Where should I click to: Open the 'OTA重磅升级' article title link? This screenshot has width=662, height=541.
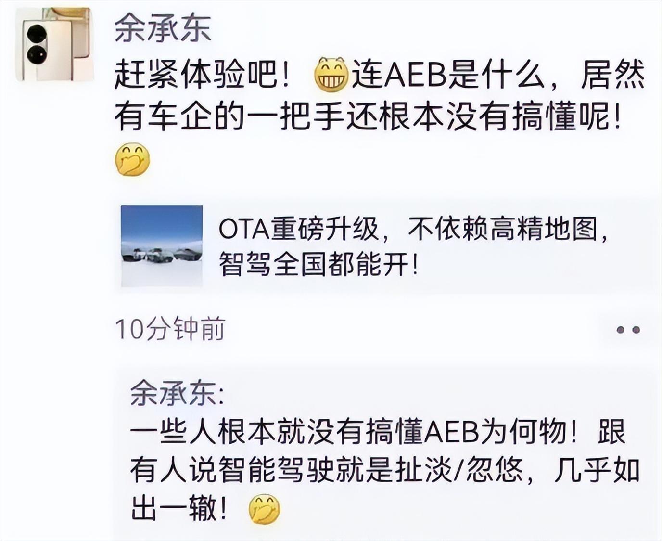298,229
